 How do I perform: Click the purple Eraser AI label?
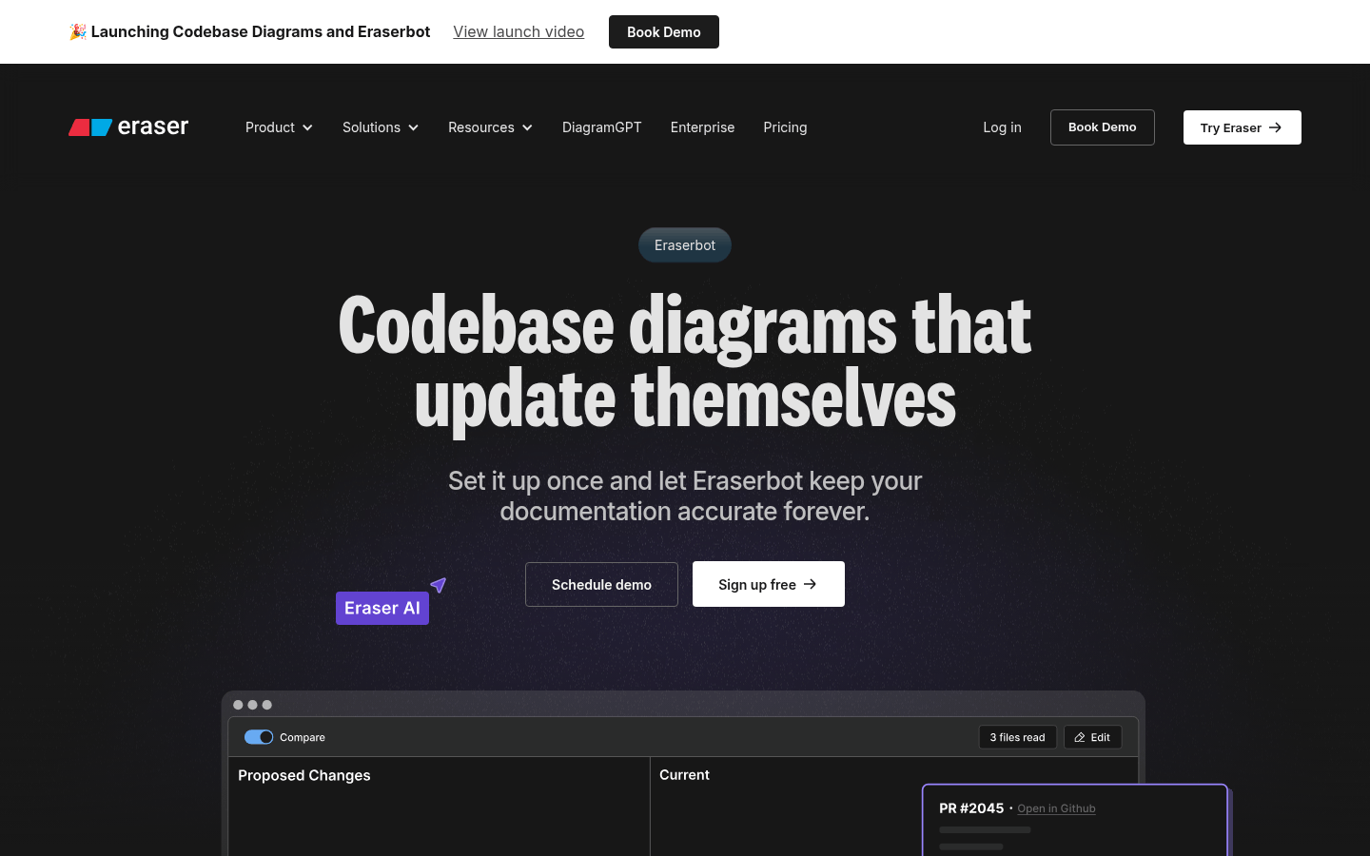click(x=382, y=609)
